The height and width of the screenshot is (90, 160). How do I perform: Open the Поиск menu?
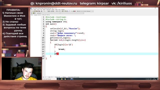point(38,9)
